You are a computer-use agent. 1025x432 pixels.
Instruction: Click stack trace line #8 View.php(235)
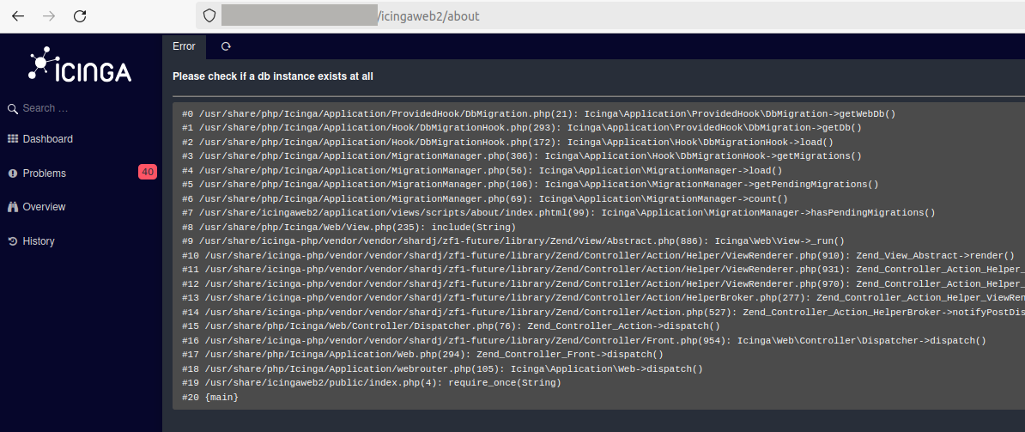click(x=349, y=228)
